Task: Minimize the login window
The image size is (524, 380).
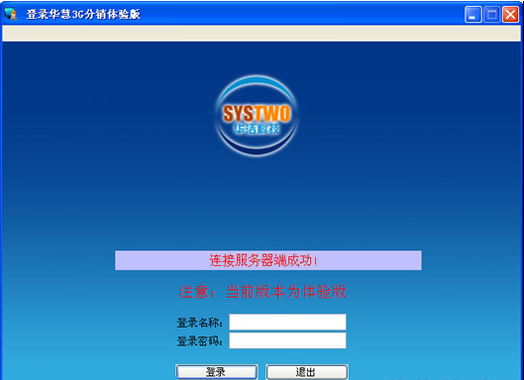Action: tap(472, 15)
